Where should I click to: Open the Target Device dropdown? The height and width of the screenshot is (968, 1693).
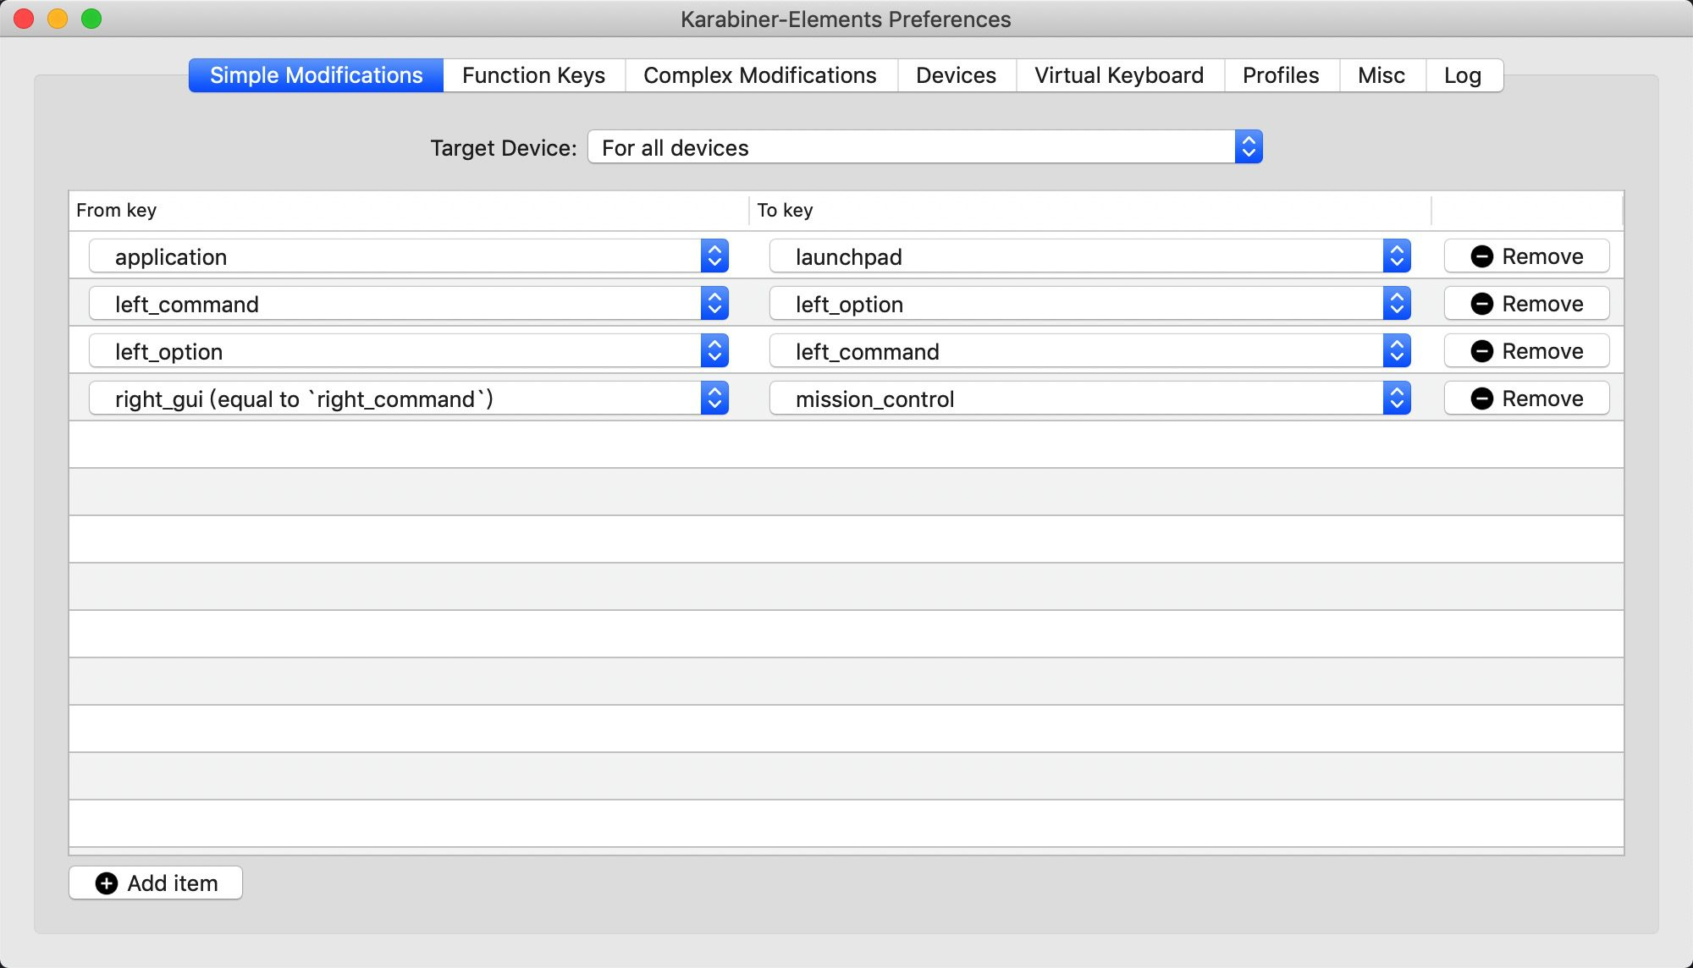click(924, 147)
